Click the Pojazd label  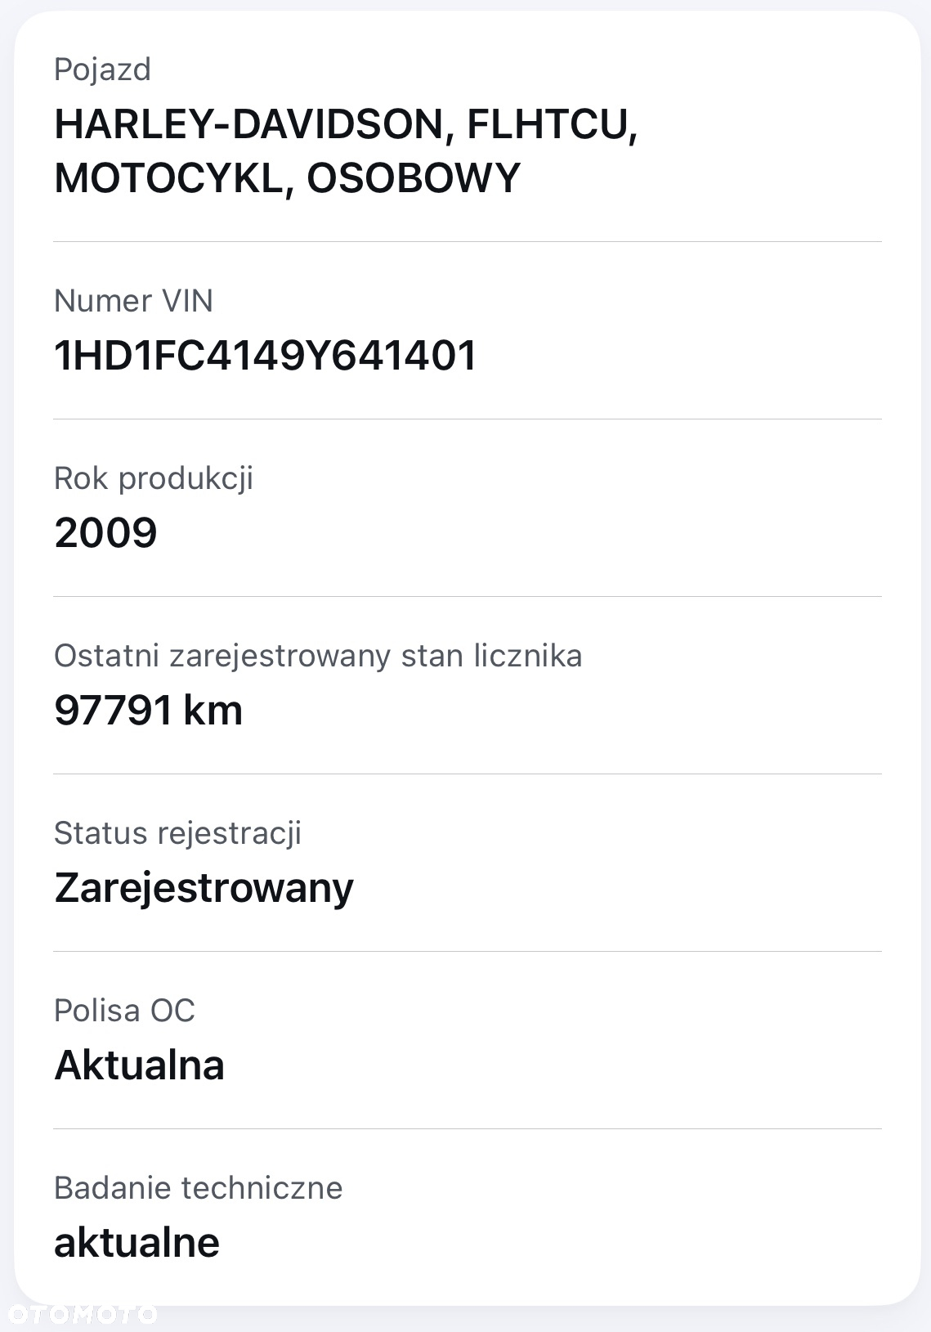[102, 70]
